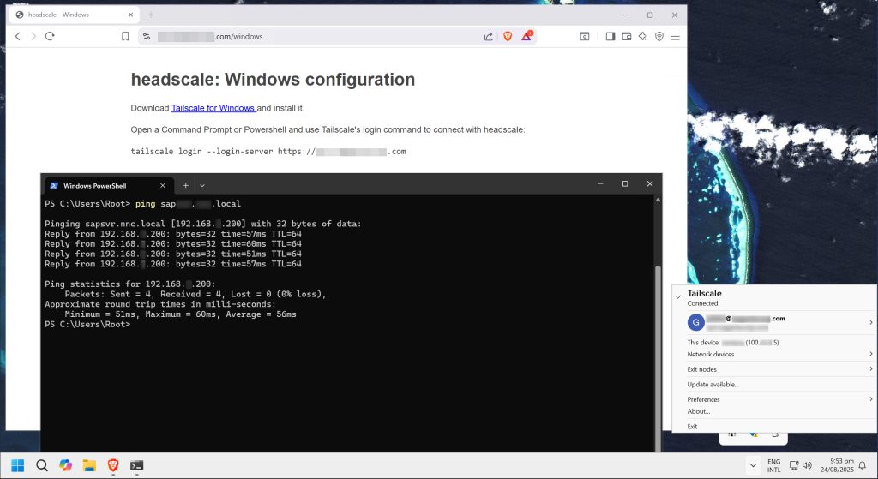The image size is (878, 479).
Task: Open Brave VPN shield icon
Action: click(x=659, y=36)
